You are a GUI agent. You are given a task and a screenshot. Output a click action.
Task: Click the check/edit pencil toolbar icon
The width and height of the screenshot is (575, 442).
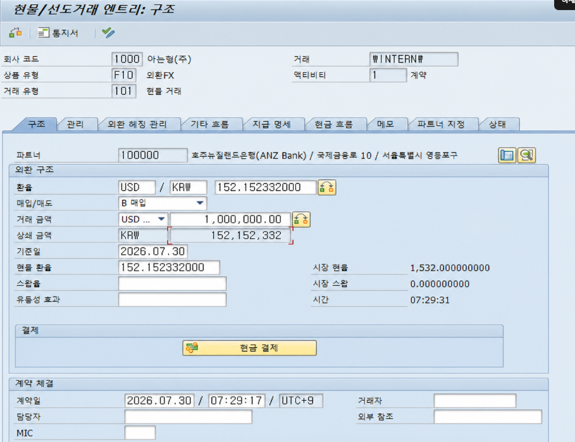click(x=108, y=33)
